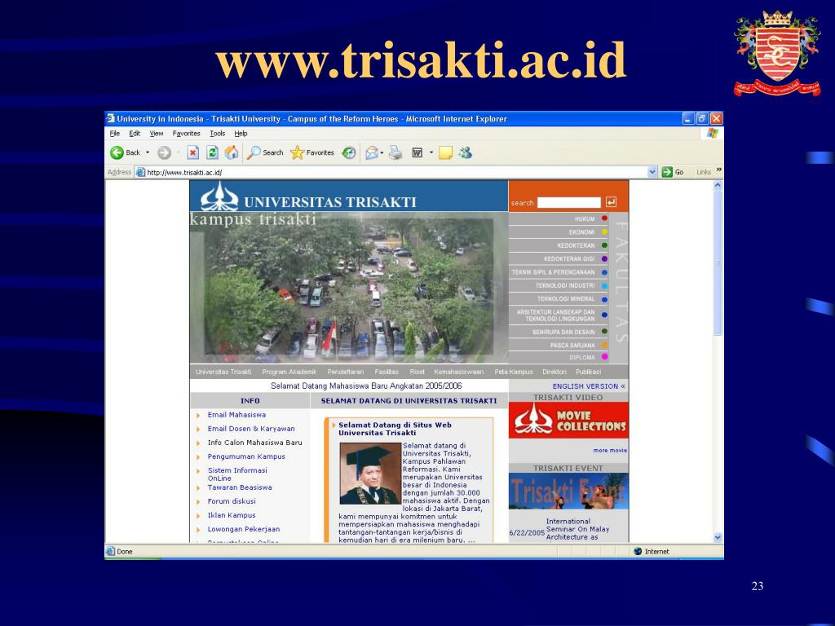The image size is (835, 626).
Task: Open the Edit menu
Action: [135, 134]
